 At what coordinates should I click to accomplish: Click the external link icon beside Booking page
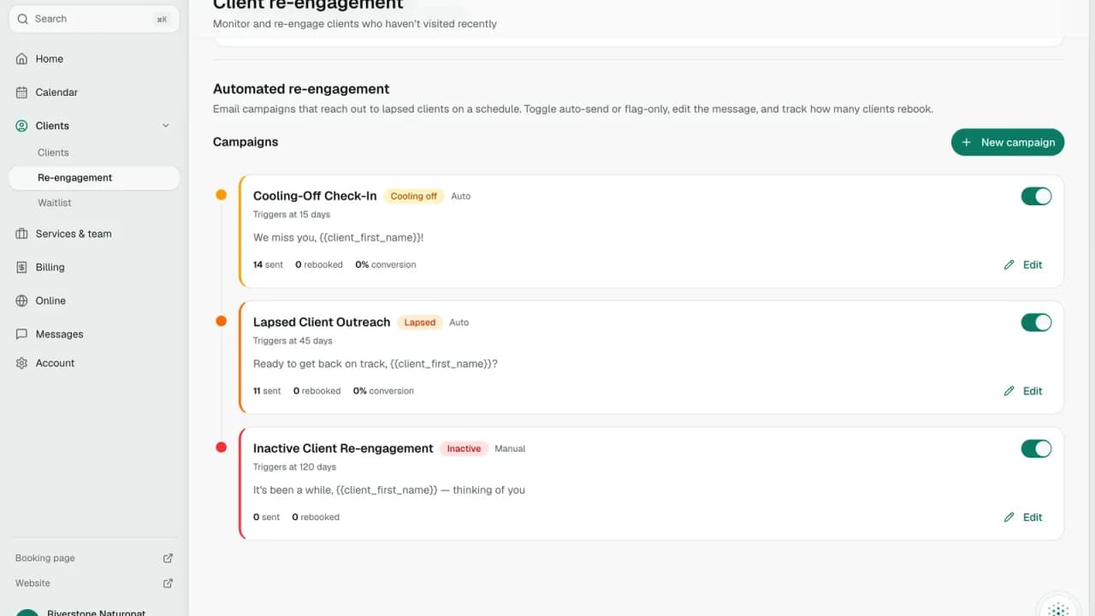click(168, 558)
